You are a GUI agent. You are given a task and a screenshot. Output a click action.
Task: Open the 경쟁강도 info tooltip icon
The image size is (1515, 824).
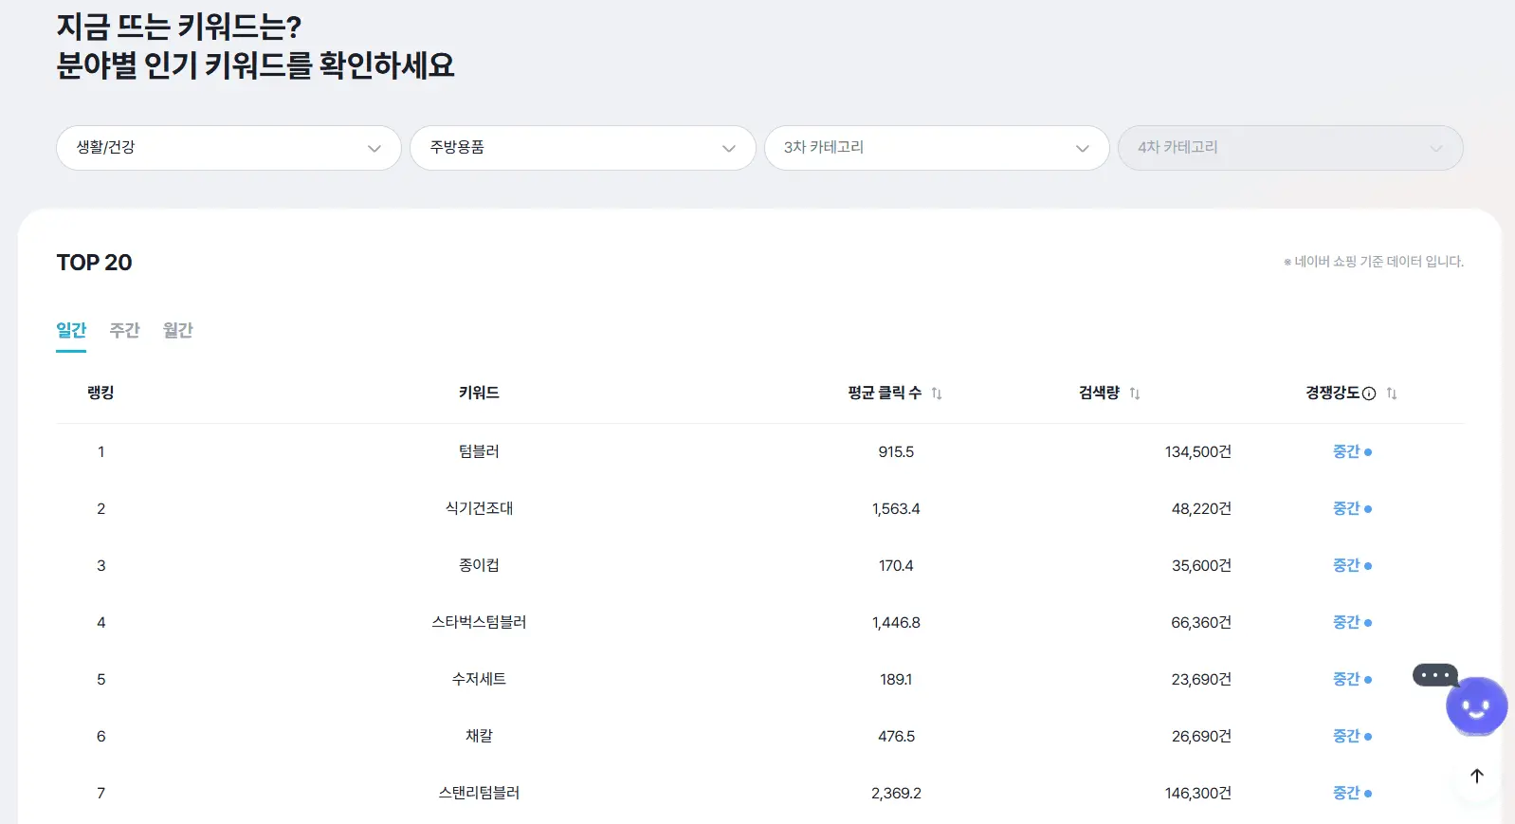pos(1369,394)
